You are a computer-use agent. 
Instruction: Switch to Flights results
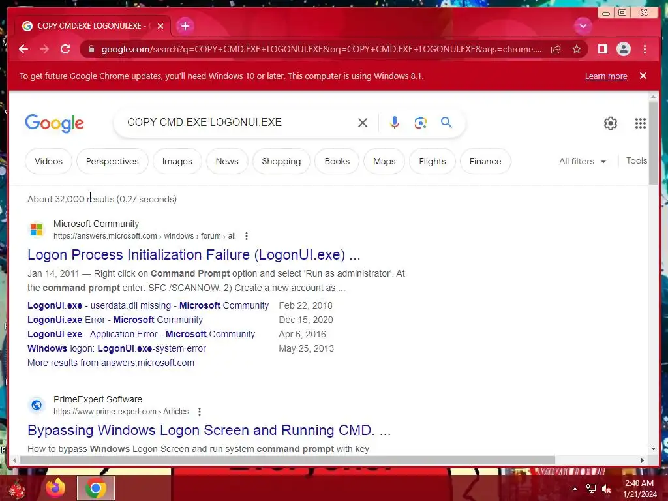point(433,162)
